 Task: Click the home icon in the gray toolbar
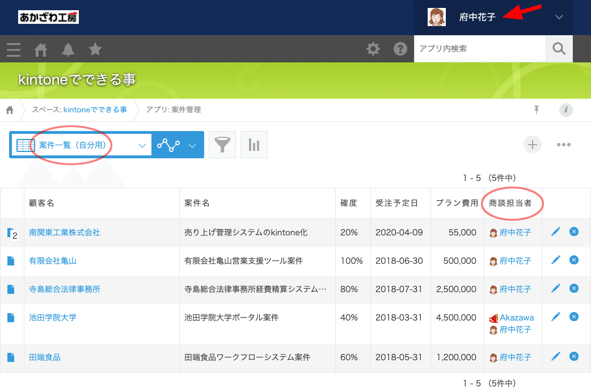pos(40,49)
